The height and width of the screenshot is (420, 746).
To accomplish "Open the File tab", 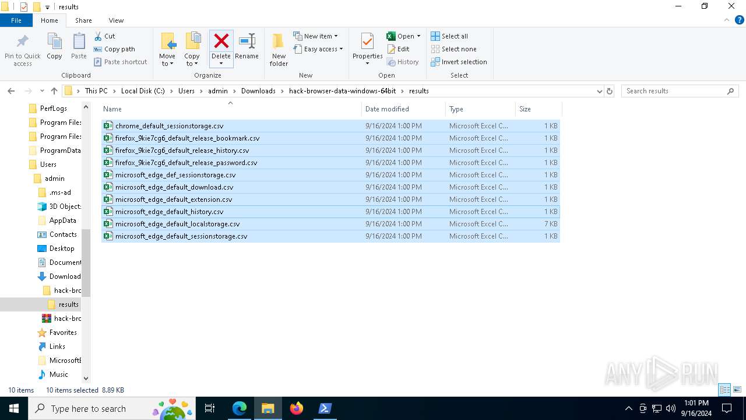I will 16,20.
